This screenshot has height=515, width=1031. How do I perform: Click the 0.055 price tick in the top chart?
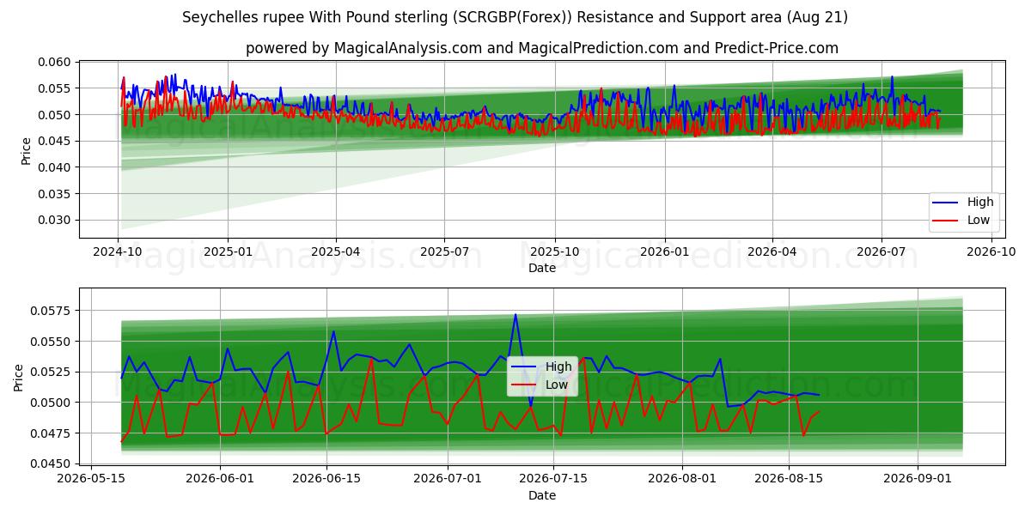click(54, 88)
